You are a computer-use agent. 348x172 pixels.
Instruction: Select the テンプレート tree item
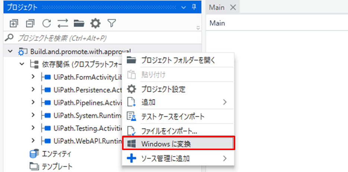coord(57,166)
